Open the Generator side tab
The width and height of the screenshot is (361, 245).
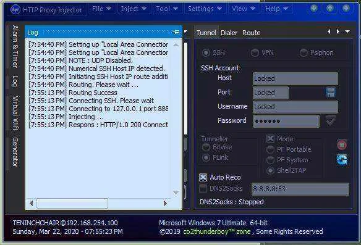click(x=15, y=152)
